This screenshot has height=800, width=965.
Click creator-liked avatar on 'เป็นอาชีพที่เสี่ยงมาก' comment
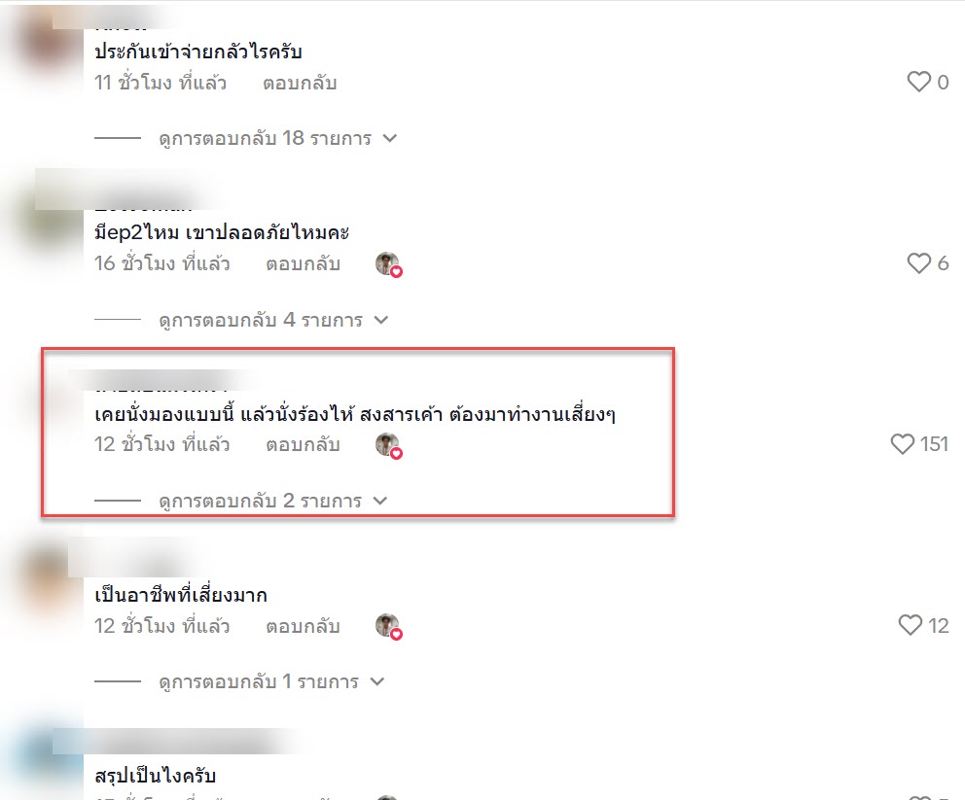coord(388,627)
